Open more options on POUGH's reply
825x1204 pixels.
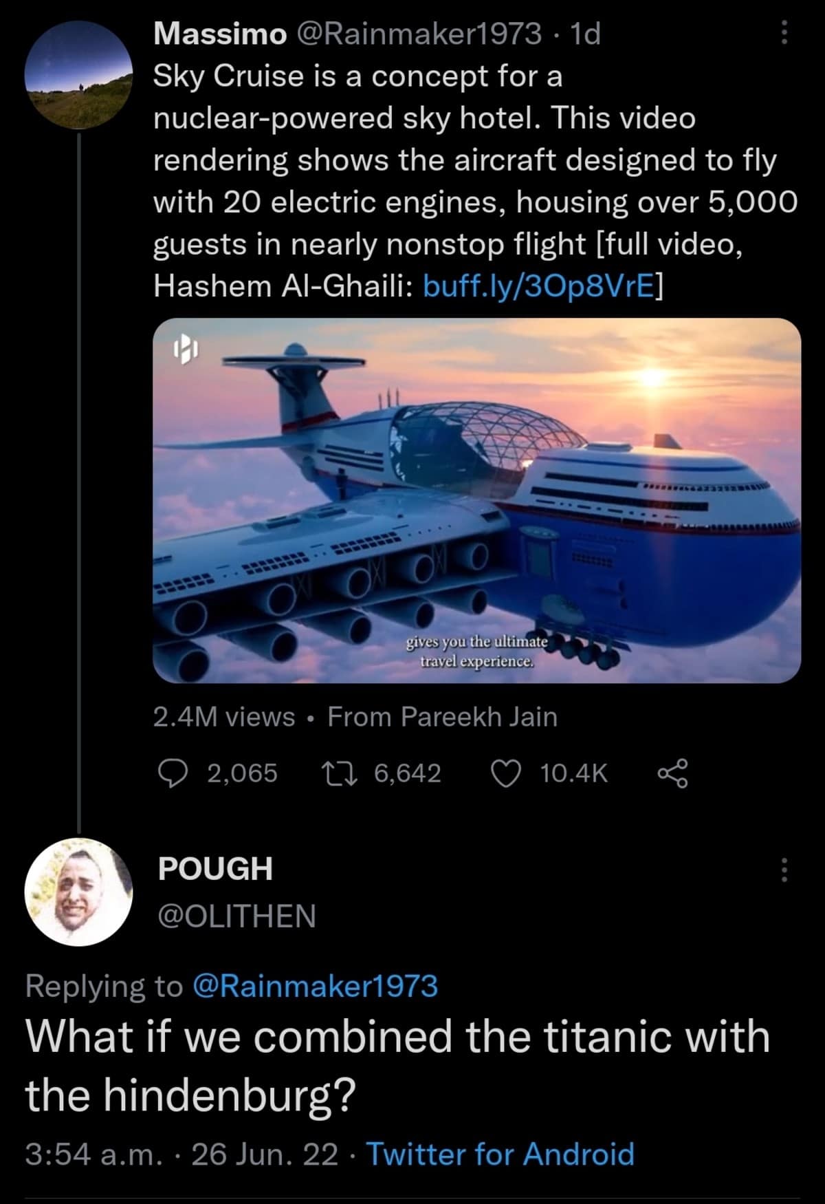click(784, 870)
